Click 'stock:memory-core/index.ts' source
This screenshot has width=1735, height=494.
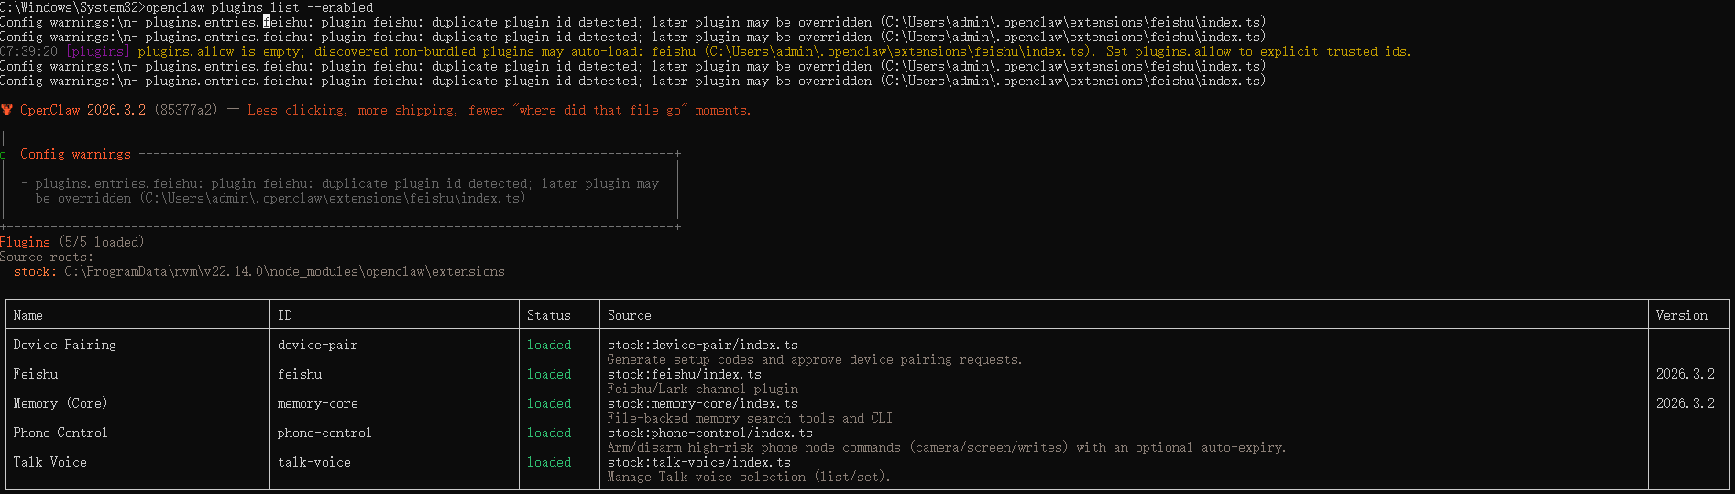click(x=703, y=403)
